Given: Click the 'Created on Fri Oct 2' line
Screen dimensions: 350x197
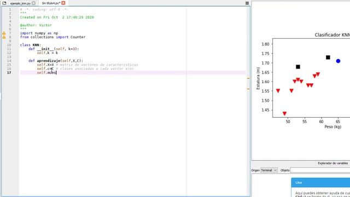Looking at the screenshot, I should pos(57,17).
